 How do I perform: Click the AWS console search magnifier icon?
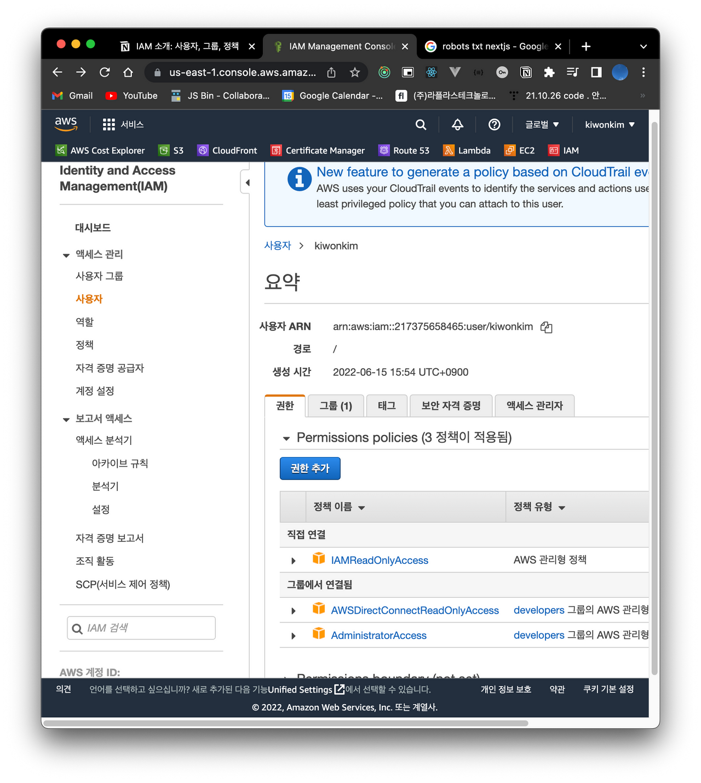point(421,124)
